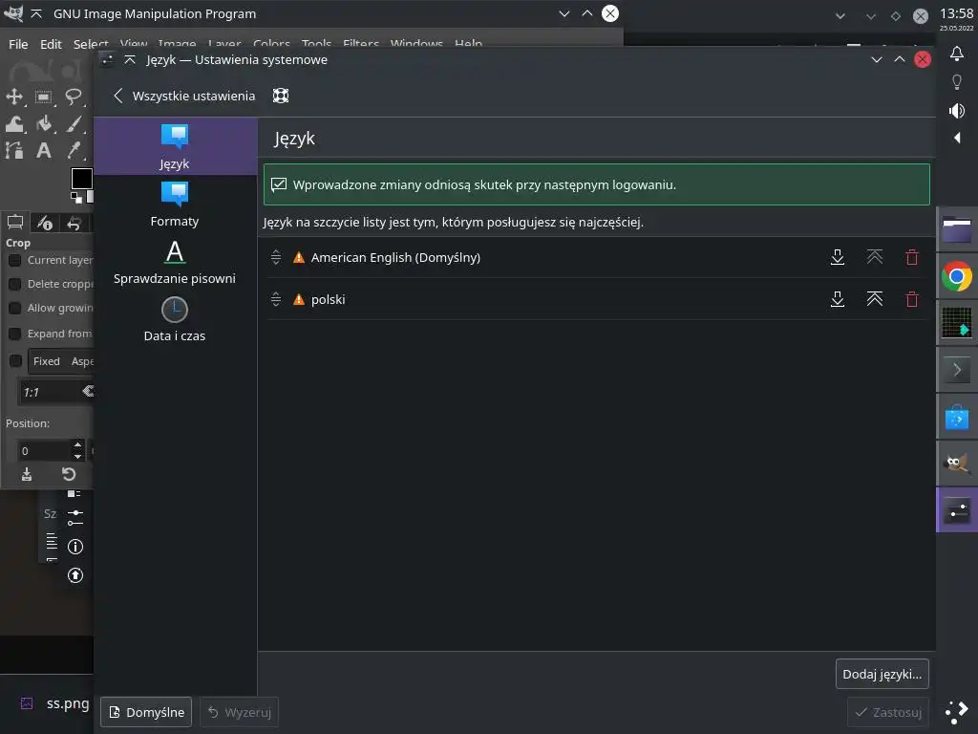This screenshot has height=734, width=978.
Task: Expand hidden tray icons arrow
Action: pyautogui.click(x=957, y=138)
